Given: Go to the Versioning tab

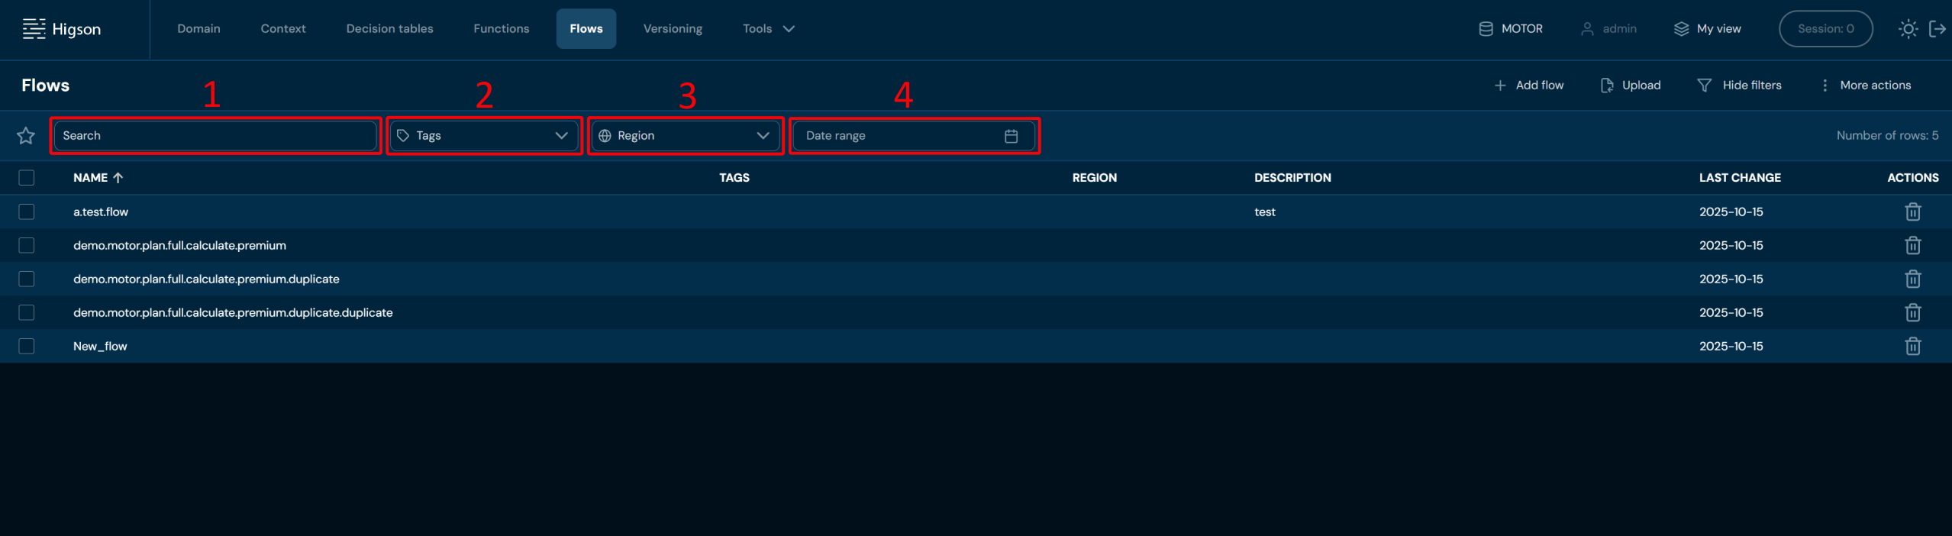Looking at the screenshot, I should coord(672,29).
